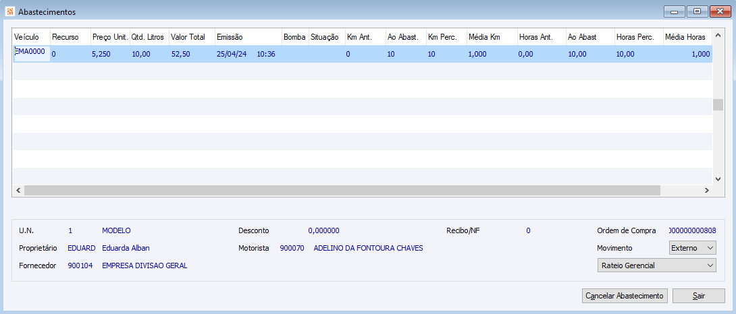The width and height of the screenshot is (736, 314).
Task: Click the Valor Total column header
Action: [192, 37]
